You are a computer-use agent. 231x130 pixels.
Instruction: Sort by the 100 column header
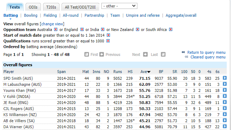pos(184,72)
